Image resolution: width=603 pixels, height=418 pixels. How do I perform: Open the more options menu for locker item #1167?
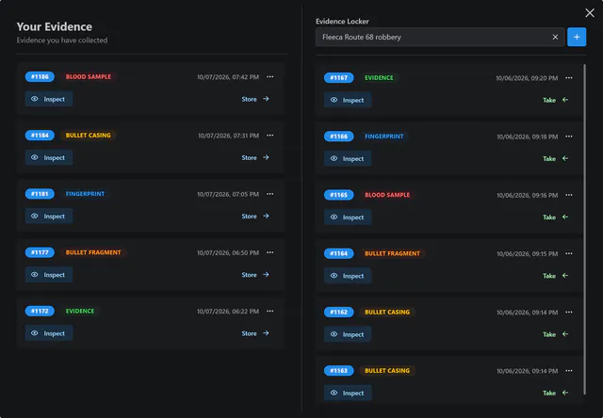(x=569, y=77)
